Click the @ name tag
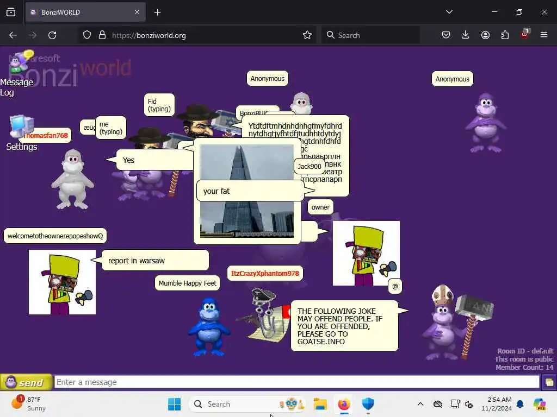Screen dimensions: 557x417 coord(395,286)
